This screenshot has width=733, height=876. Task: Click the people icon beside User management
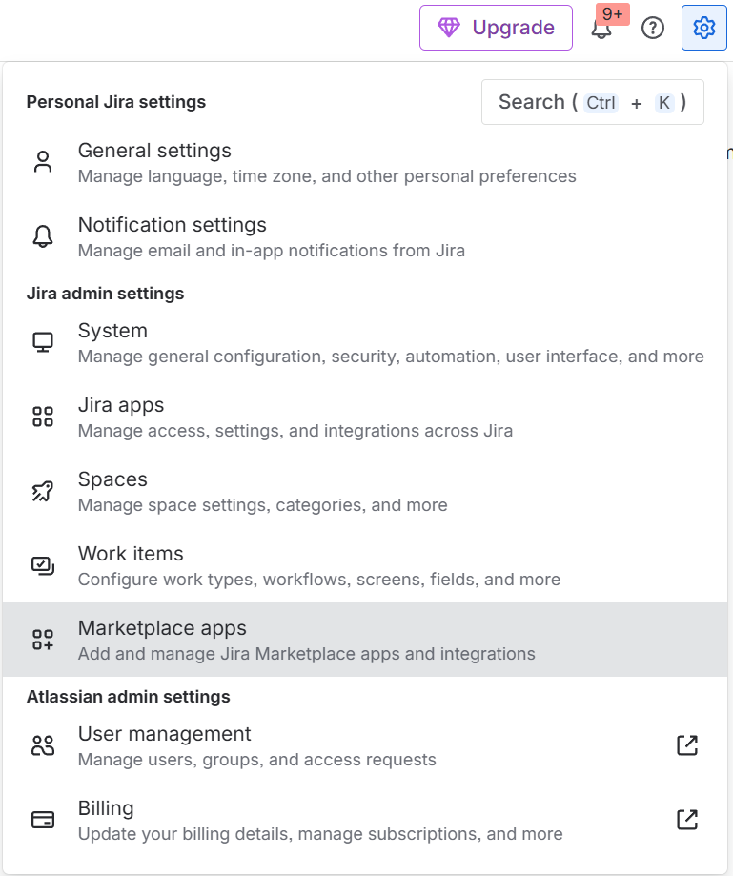[43, 745]
